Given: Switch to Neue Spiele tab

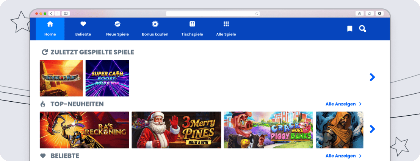Looking at the screenshot, I should (x=118, y=29).
